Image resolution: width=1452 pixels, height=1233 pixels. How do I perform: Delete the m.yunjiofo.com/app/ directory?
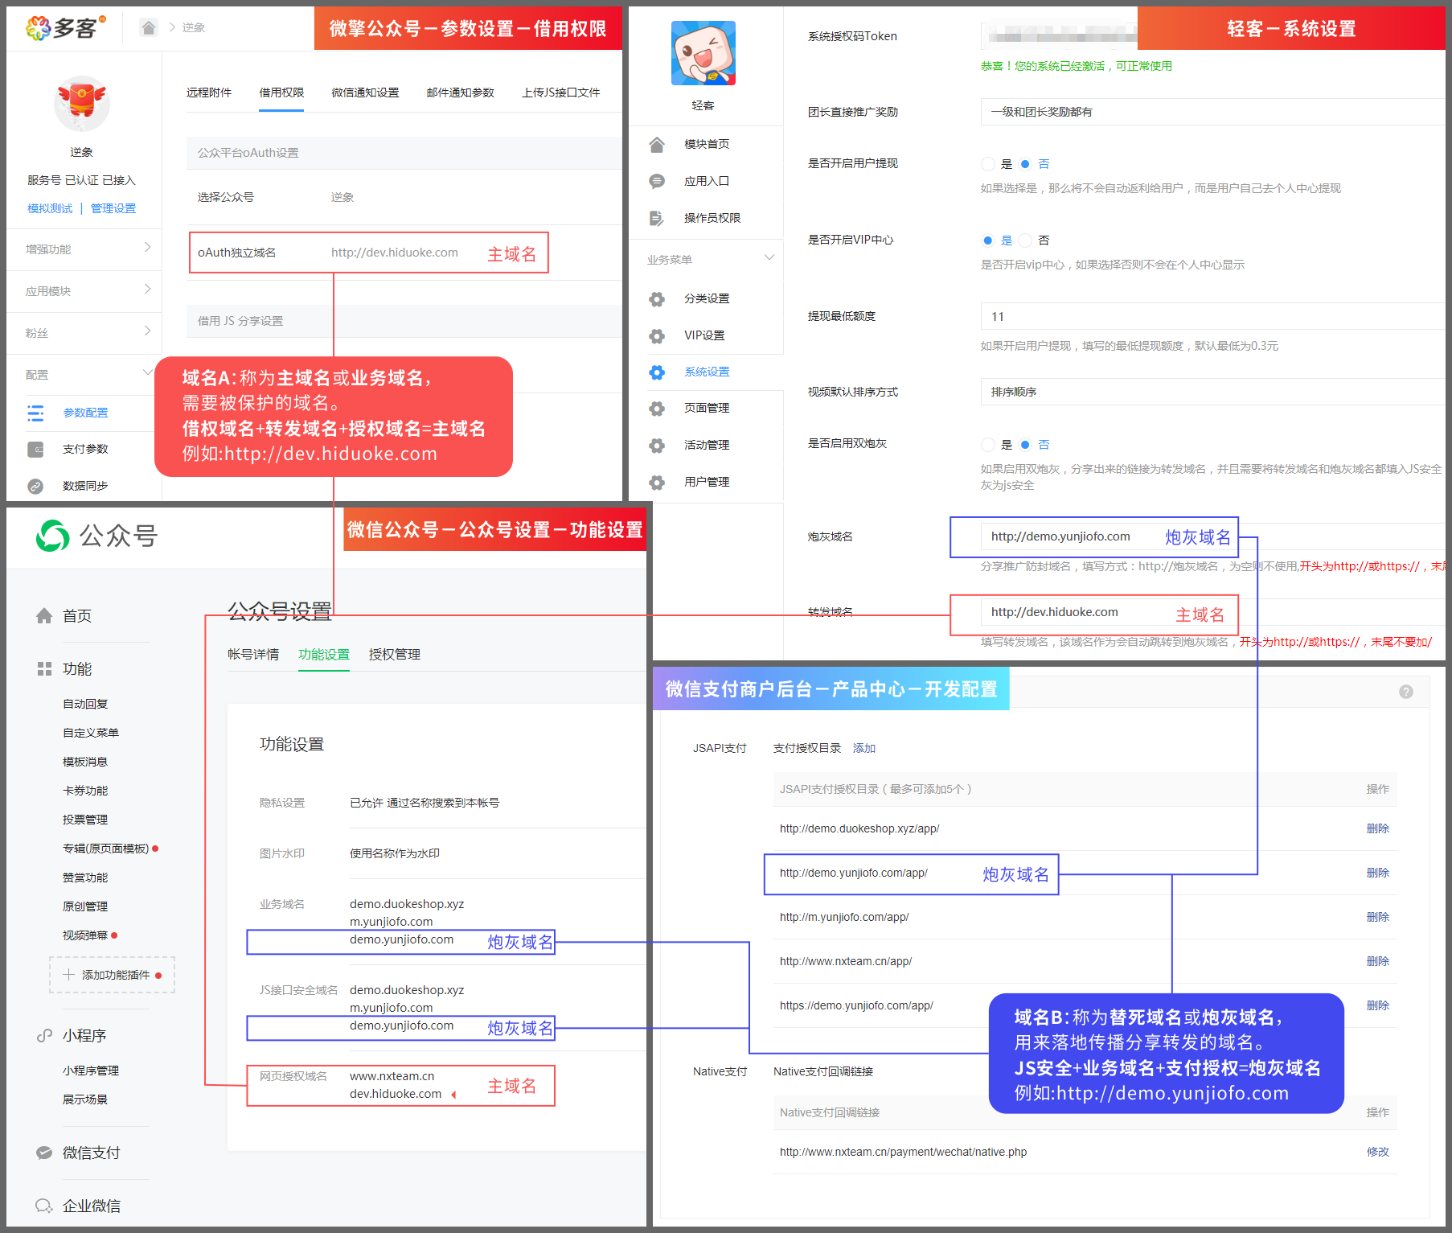1378,917
